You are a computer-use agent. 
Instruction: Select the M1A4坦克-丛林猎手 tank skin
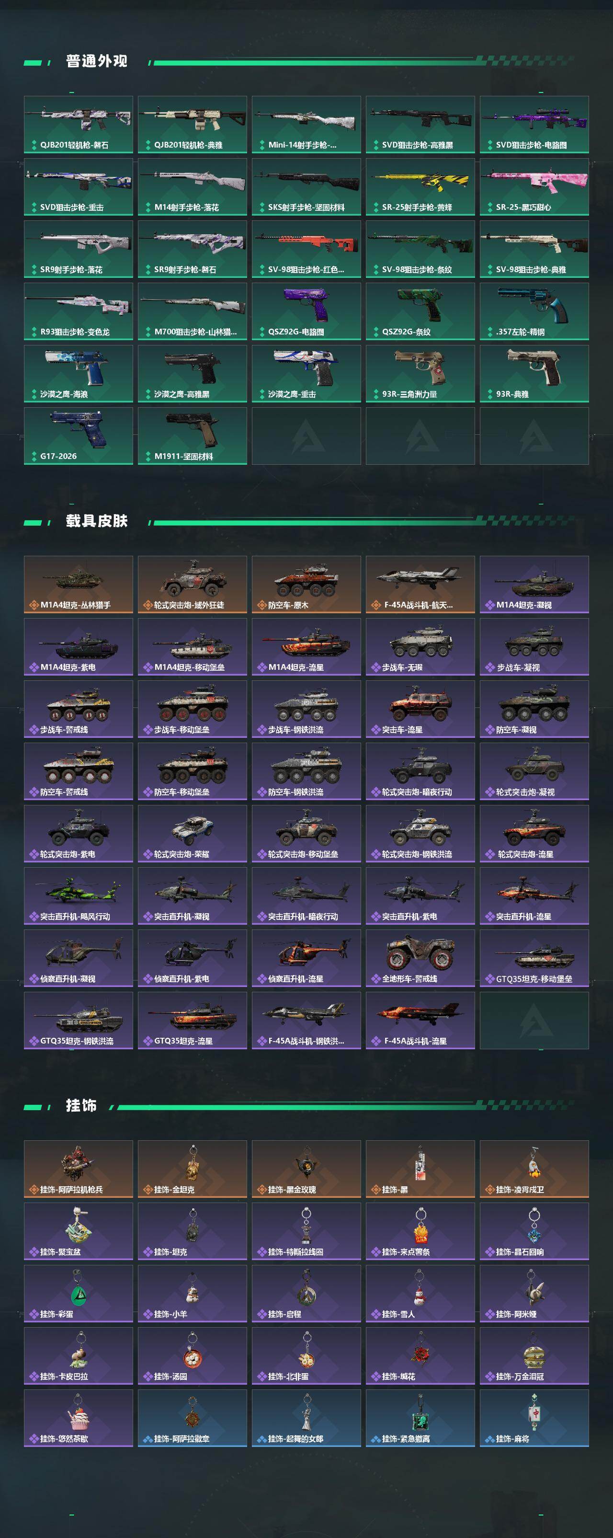click(78, 585)
